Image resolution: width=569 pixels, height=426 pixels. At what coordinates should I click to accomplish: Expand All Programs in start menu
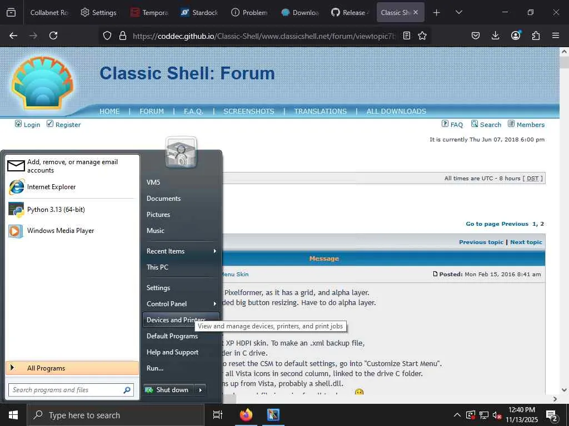[x=73, y=368]
